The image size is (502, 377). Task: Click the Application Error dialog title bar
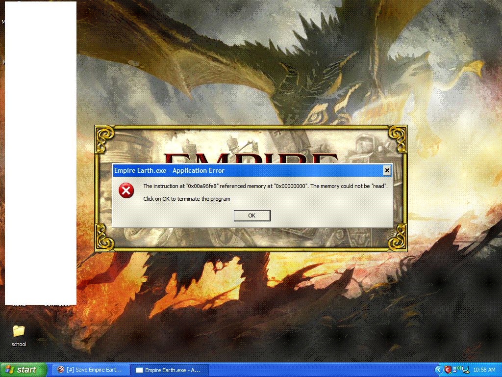click(x=245, y=170)
